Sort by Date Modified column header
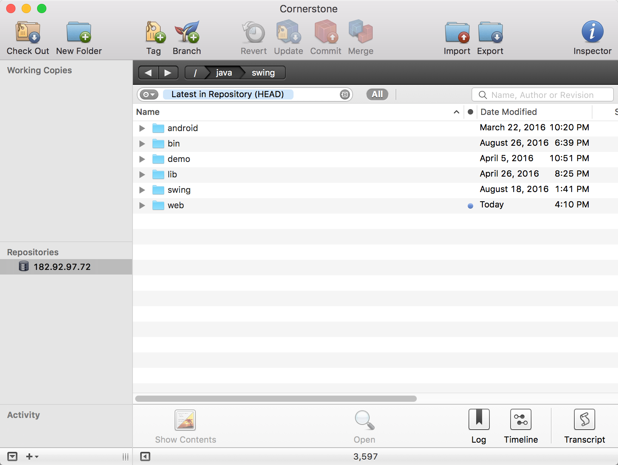 534,112
